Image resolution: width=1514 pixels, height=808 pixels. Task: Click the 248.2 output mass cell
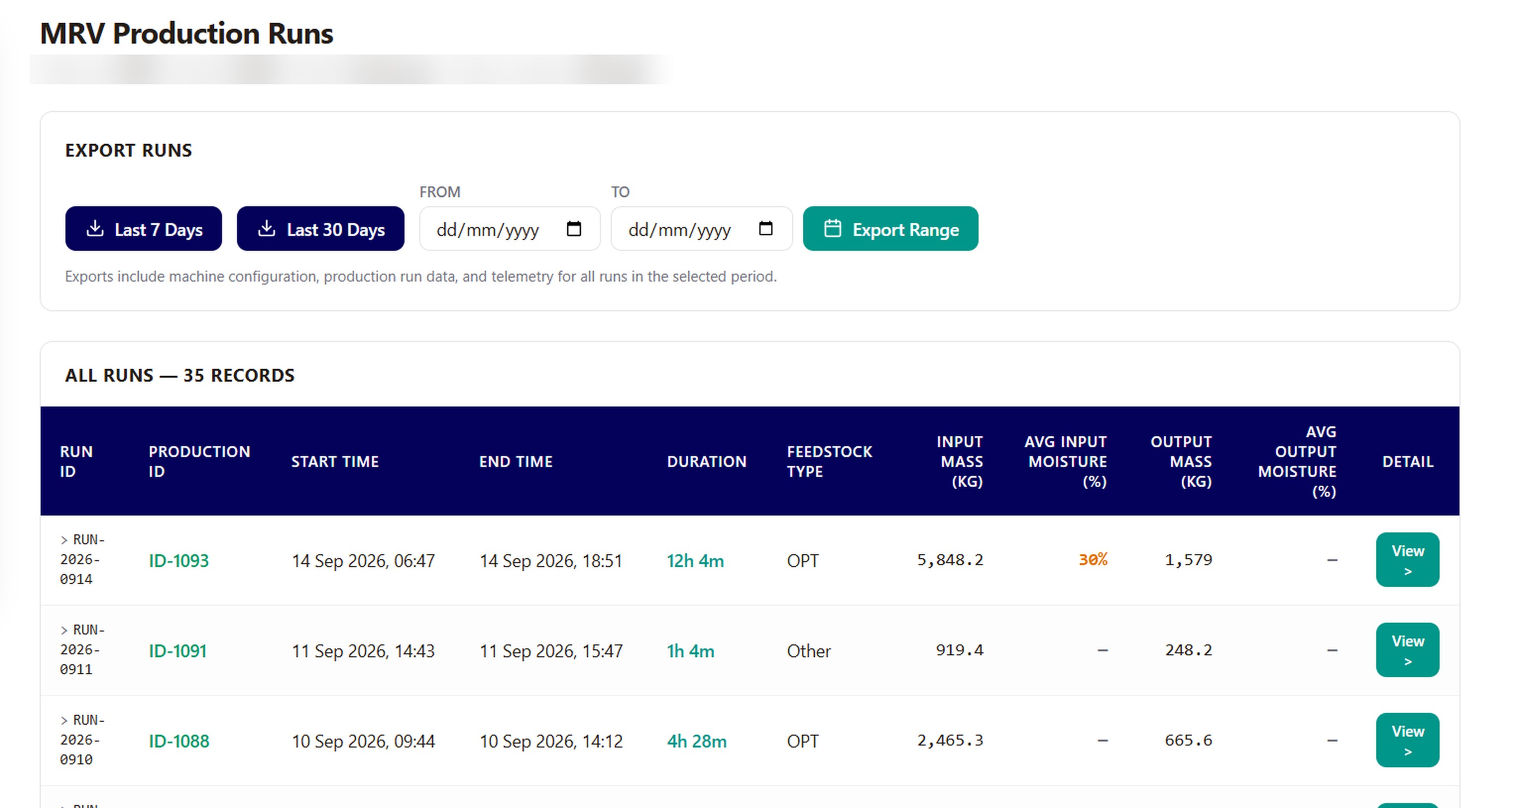1188,650
